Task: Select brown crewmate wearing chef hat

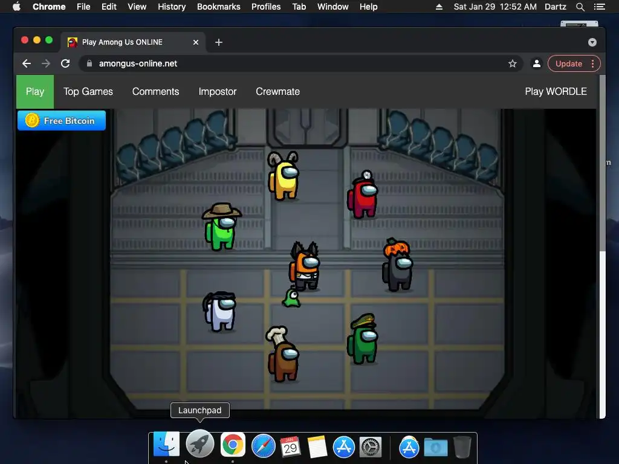Action: point(283,354)
